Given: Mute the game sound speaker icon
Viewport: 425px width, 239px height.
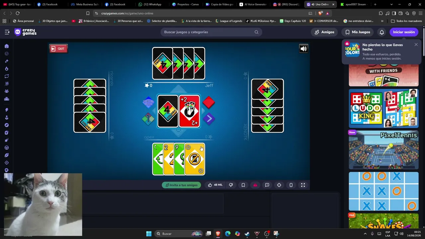Looking at the screenshot, I should (x=303, y=49).
